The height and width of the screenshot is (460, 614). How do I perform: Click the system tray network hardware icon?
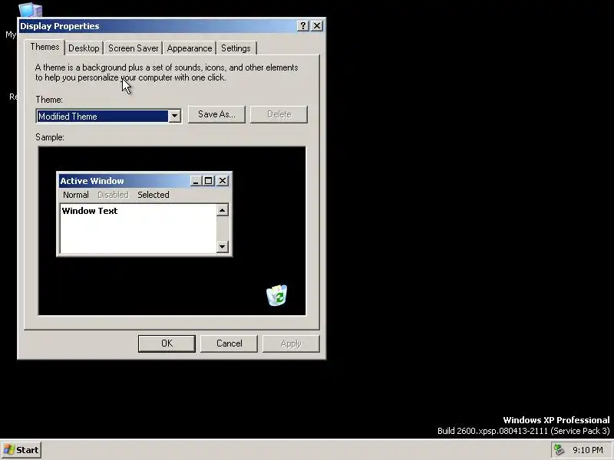coord(559,450)
